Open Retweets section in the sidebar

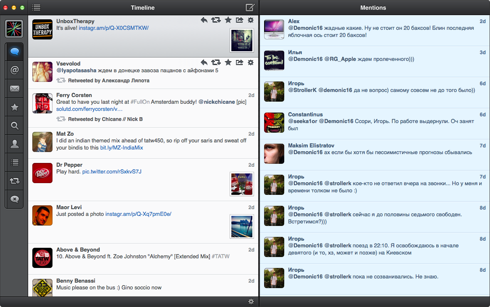point(15,181)
